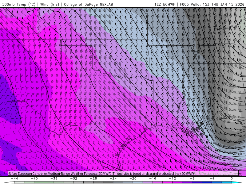The image size is (246, 184).
Task: Click the -40 colorbar label
Action: click(x=34, y=178)
